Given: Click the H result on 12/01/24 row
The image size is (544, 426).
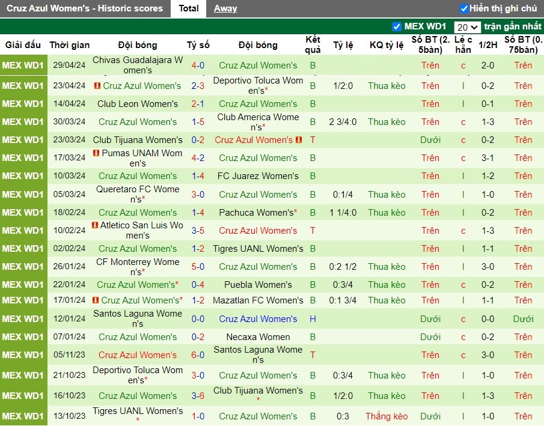Looking at the screenshot, I should (313, 319).
